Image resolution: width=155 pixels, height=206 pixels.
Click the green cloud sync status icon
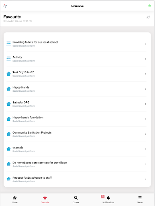[x=149, y=6]
